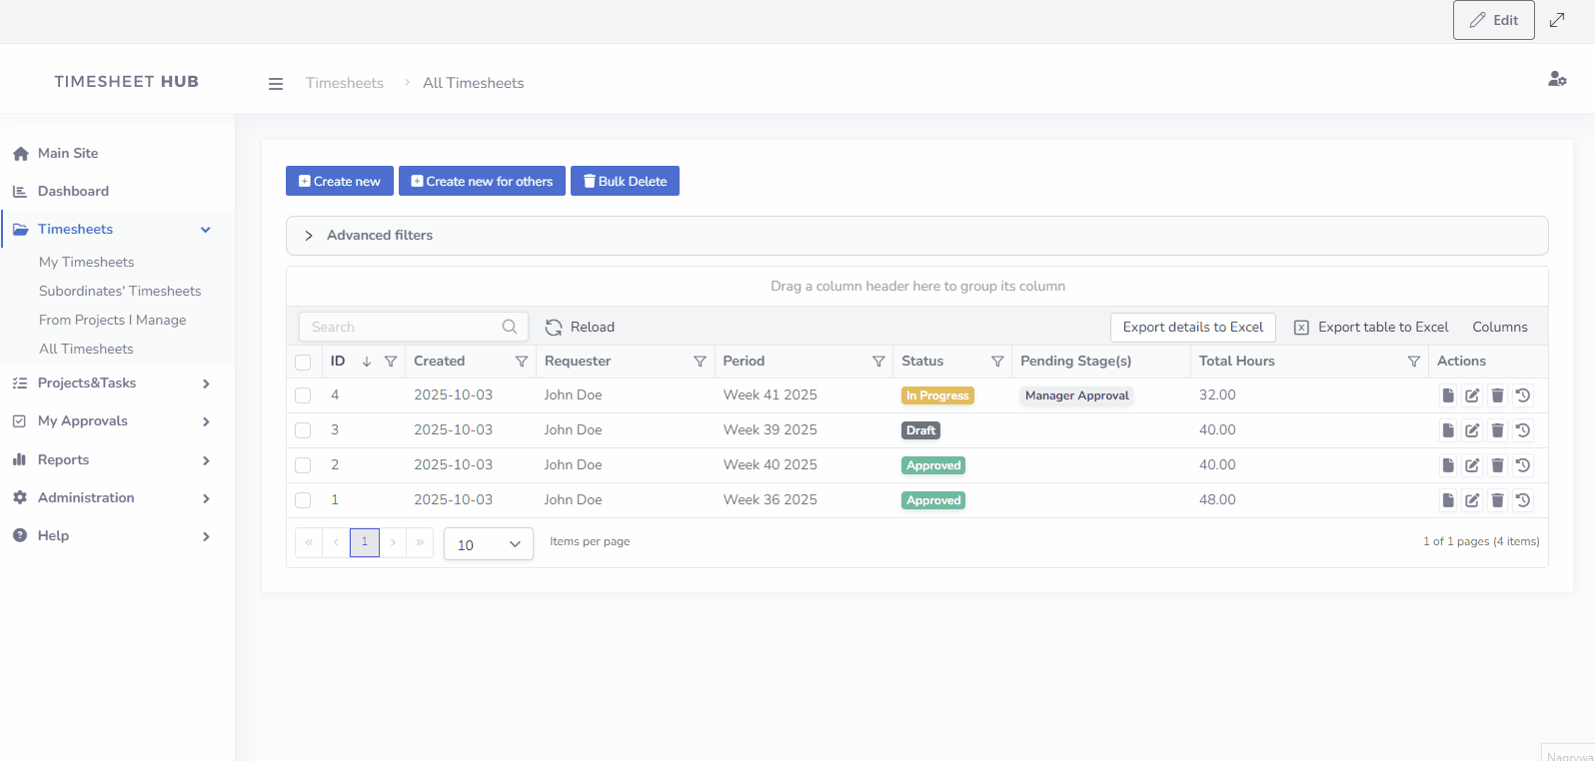Image resolution: width=1595 pixels, height=761 pixels.
Task: Check the row for timesheet ID 1
Action: click(303, 500)
